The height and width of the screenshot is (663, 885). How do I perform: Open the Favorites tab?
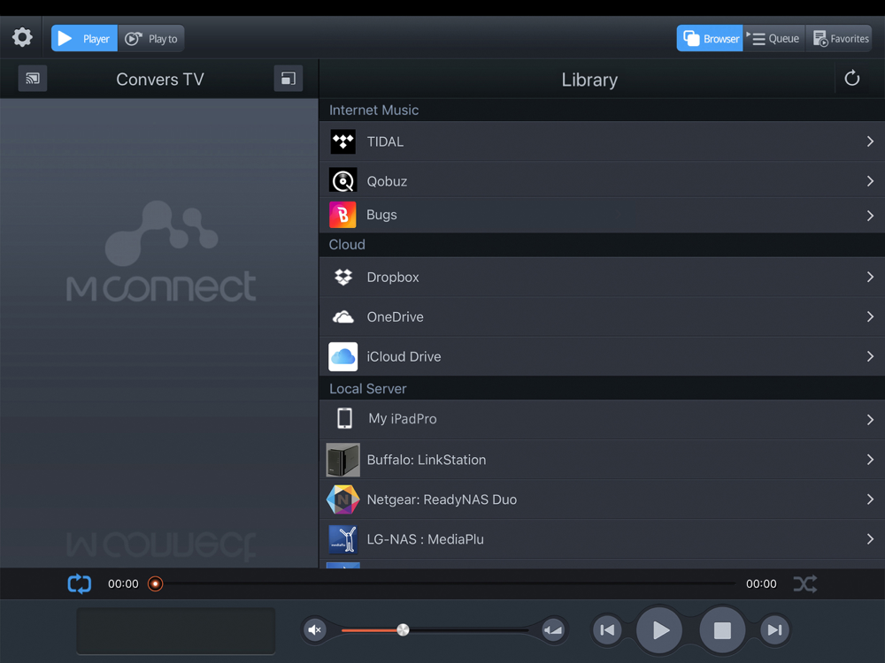(841, 38)
